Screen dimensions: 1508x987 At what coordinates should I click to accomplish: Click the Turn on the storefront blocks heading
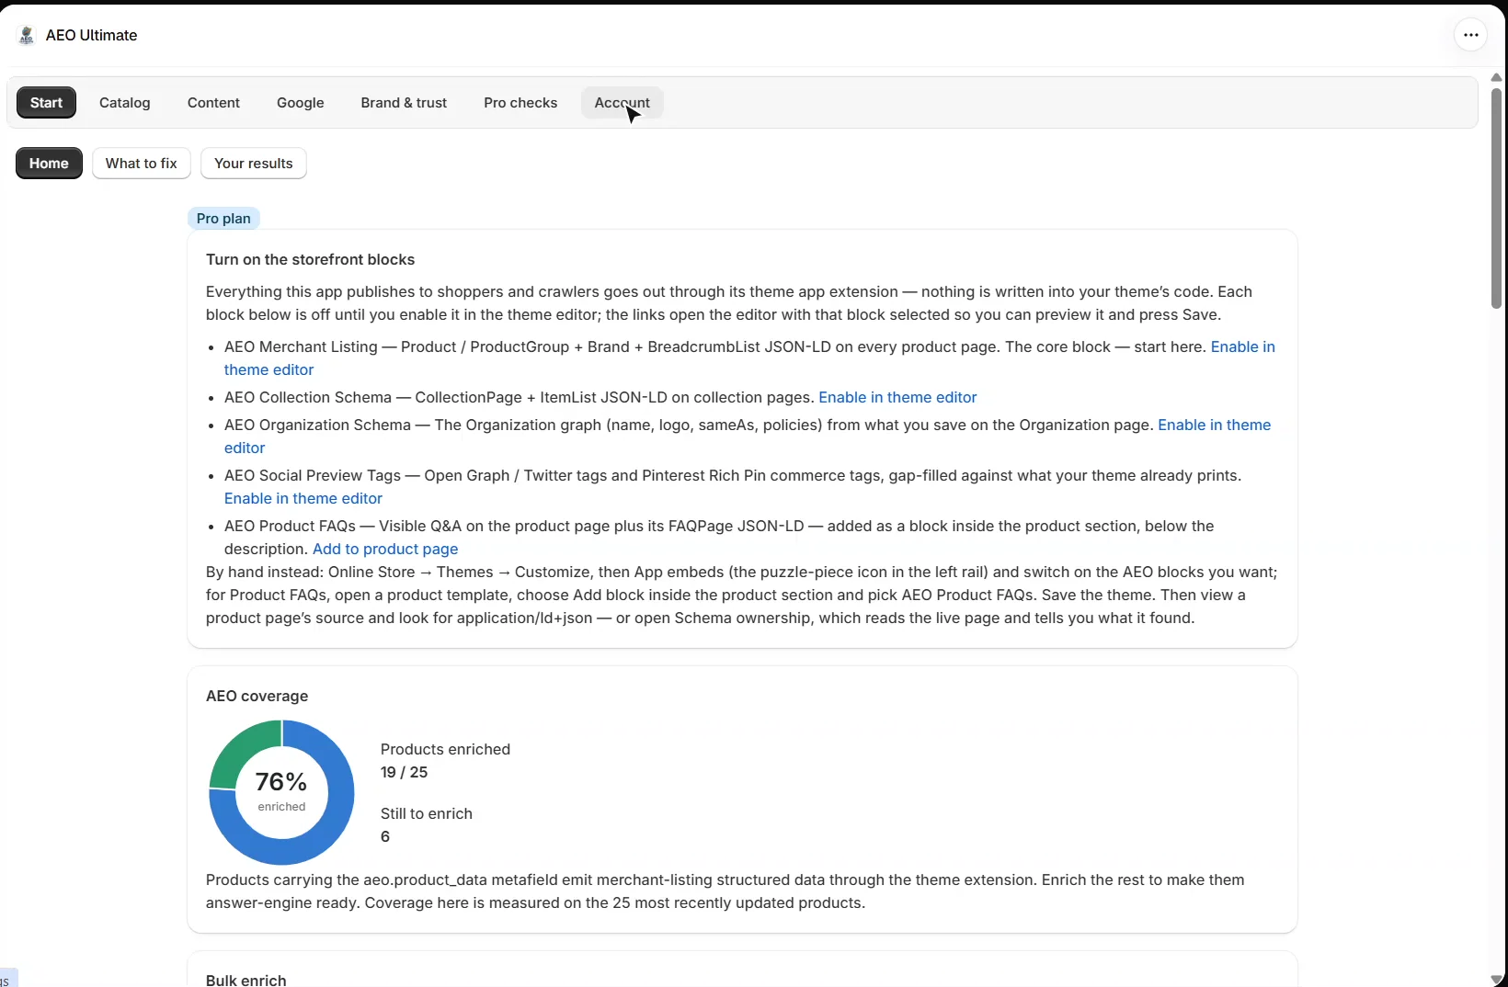pyautogui.click(x=310, y=259)
